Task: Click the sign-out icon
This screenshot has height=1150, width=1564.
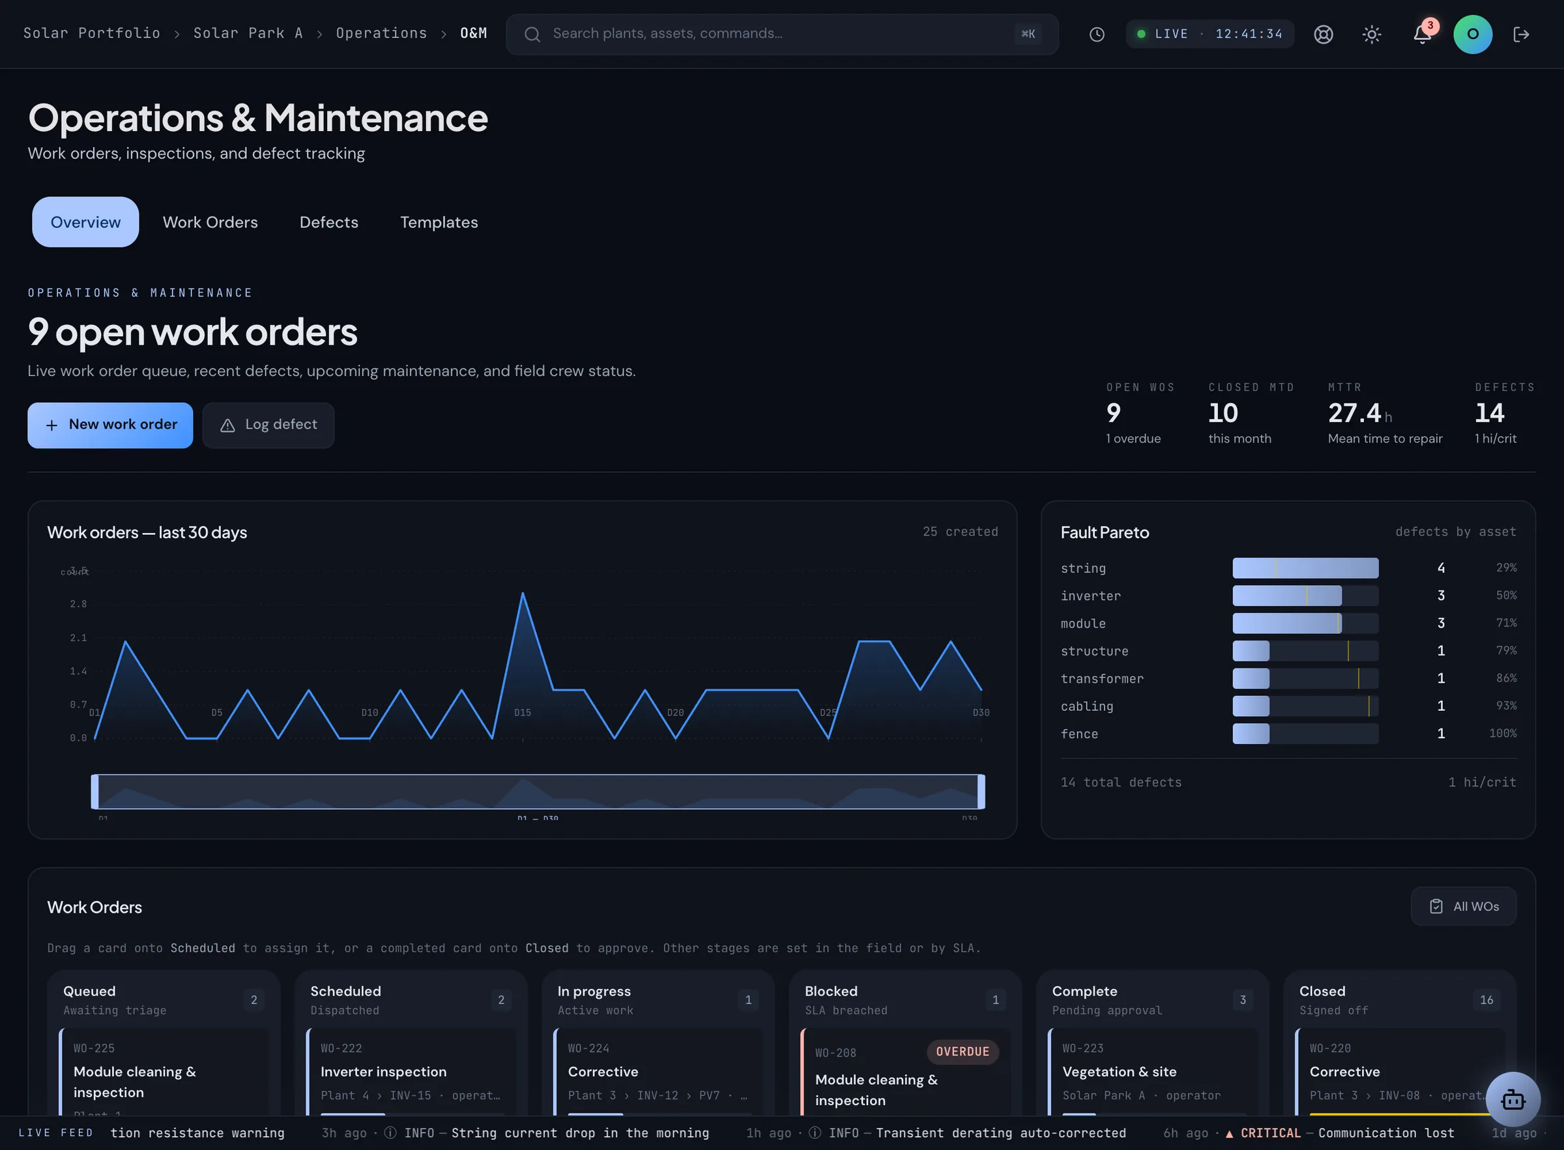Action: (1521, 34)
